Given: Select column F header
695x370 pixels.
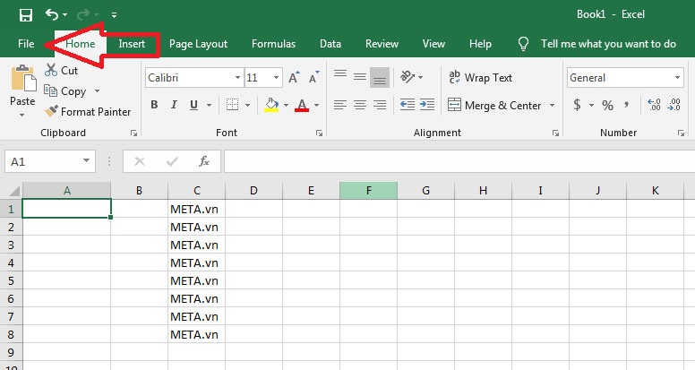Looking at the screenshot, I should 368,191.
